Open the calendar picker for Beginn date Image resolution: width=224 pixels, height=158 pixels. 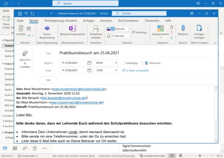point(89,63)
